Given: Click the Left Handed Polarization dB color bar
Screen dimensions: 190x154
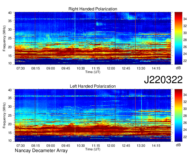Looking at the screenshot, I should click(178, 116).
